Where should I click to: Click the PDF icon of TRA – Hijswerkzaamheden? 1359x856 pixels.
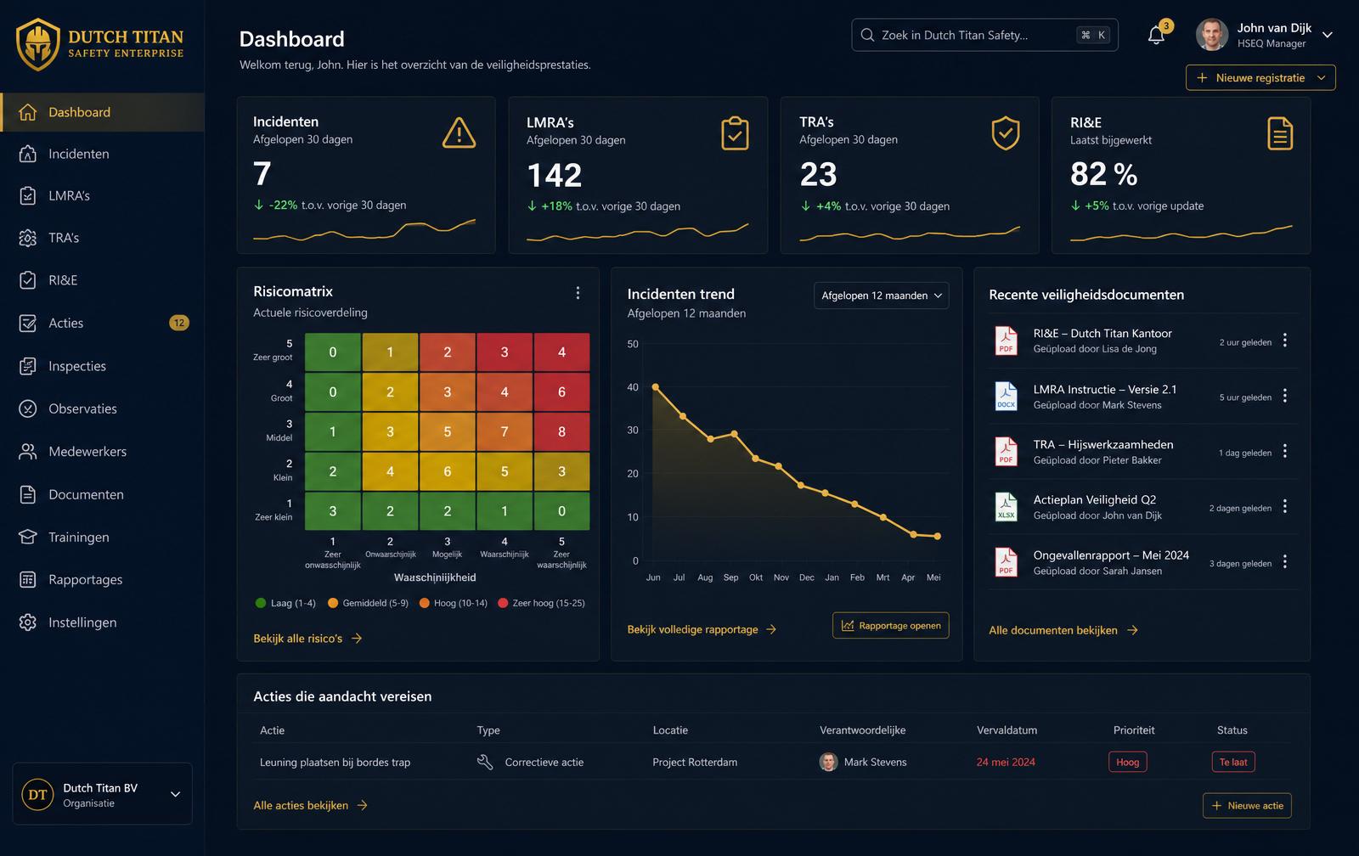point(1006,452)
